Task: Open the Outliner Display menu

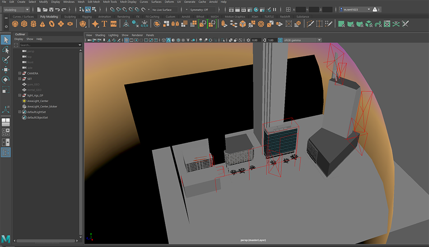Action: (19, 39)
